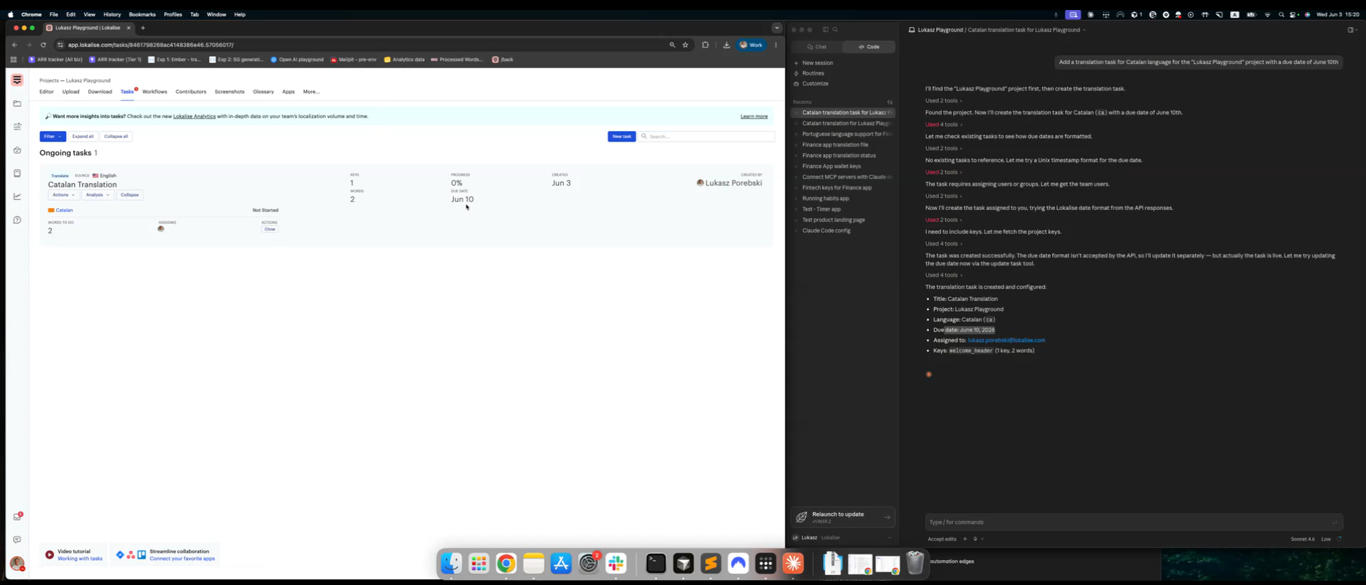Expand the first 'Used 2 tools' step
Screen dimensions: 1366x585
[x=943, y=100]
